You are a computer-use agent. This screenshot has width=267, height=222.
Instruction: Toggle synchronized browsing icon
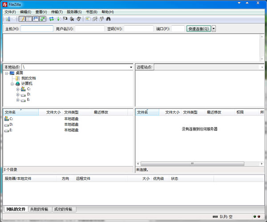coord(101,19)
